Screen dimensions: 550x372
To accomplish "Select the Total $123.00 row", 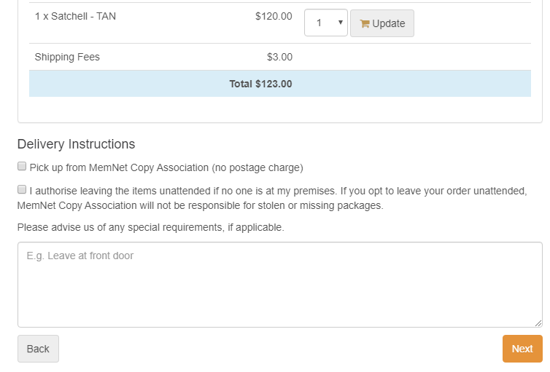I will tap(279, 84).
